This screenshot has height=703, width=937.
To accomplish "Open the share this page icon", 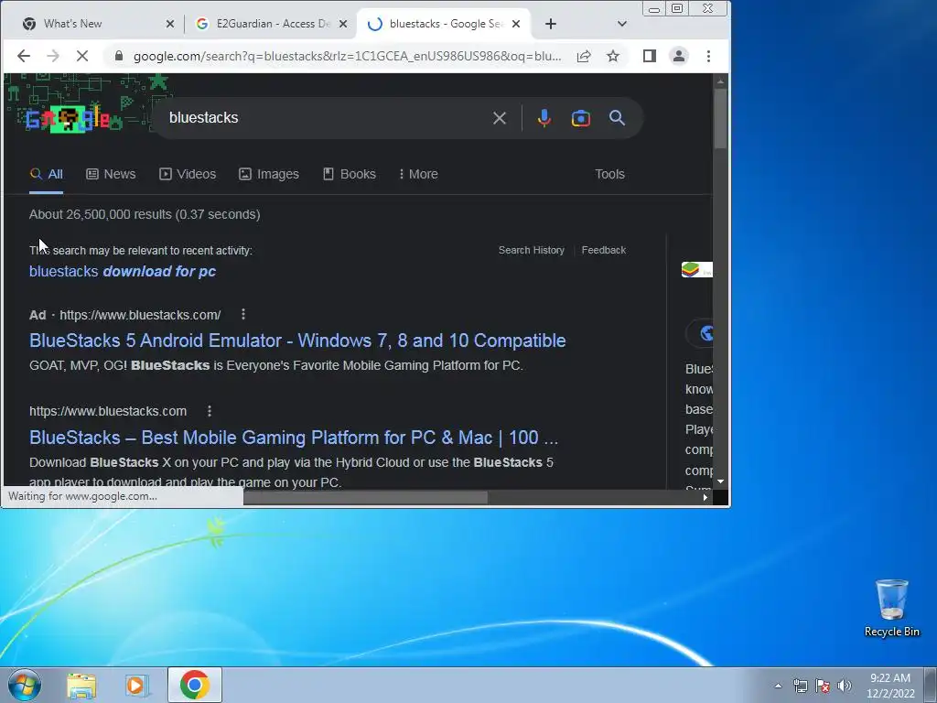I will (584, 56).
